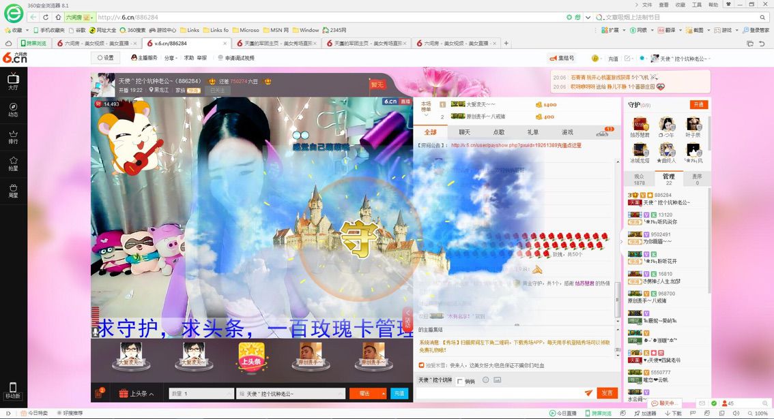Click the 6.cn site logo
The width and height of the screenshot is (774, 419).
15,58
